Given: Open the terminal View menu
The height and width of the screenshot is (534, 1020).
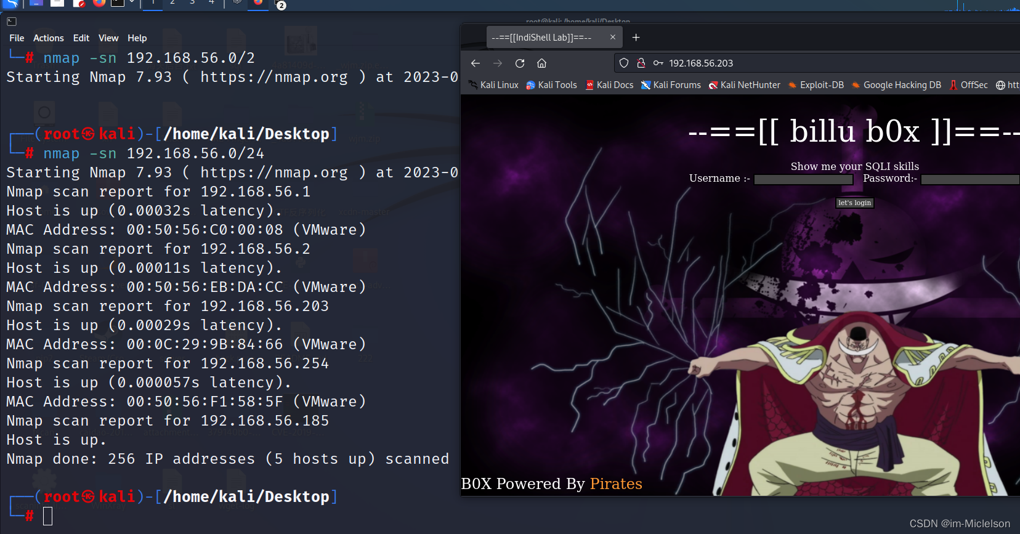Looking at the screenshot, I should (x=108, y=38).
